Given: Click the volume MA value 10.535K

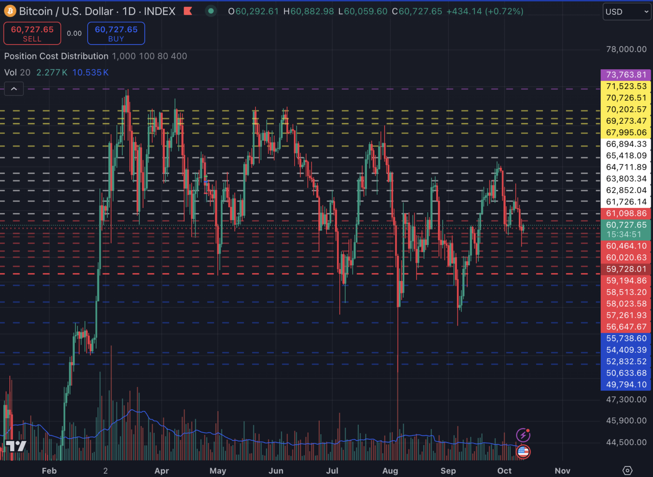Looking at the screenshot, I should [x=91, y=72].
